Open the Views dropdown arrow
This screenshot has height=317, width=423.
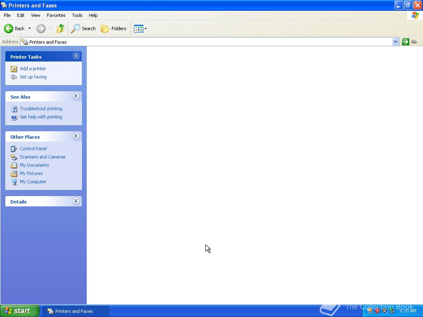pos(146,28)
